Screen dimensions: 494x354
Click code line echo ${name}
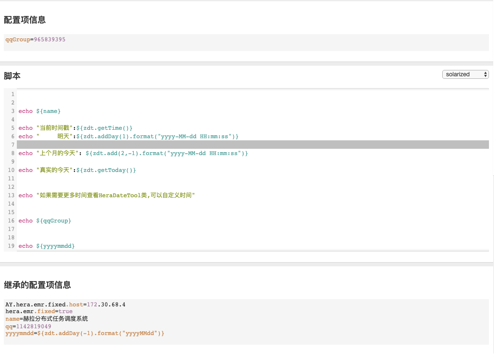[40, 111]
